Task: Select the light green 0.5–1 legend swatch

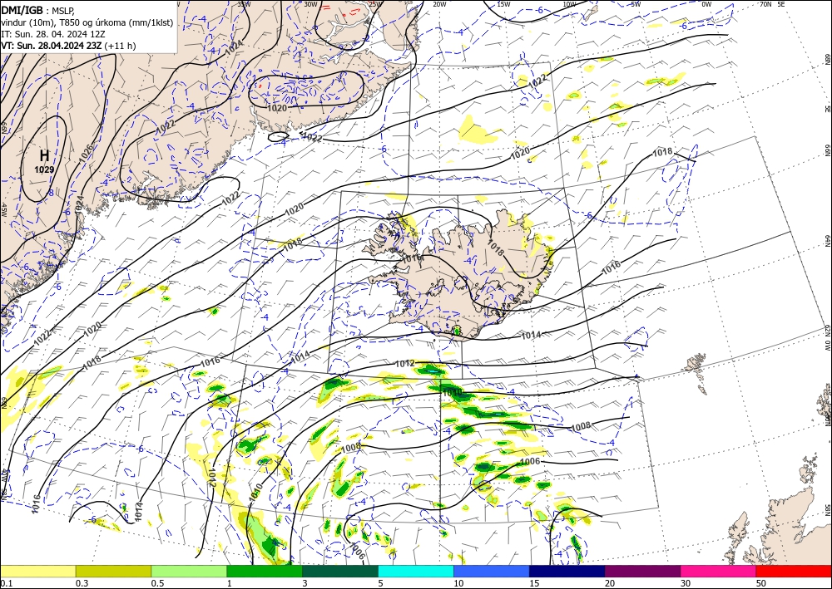Action: 189,571
